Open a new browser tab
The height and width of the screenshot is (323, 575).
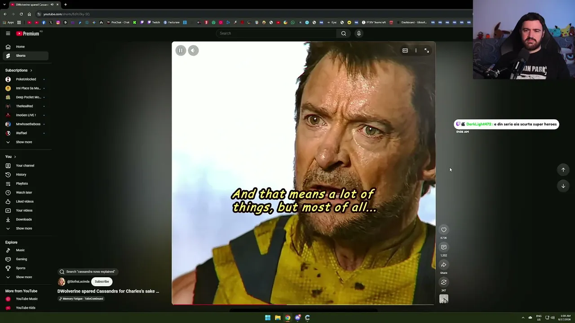tap(66, 4)
